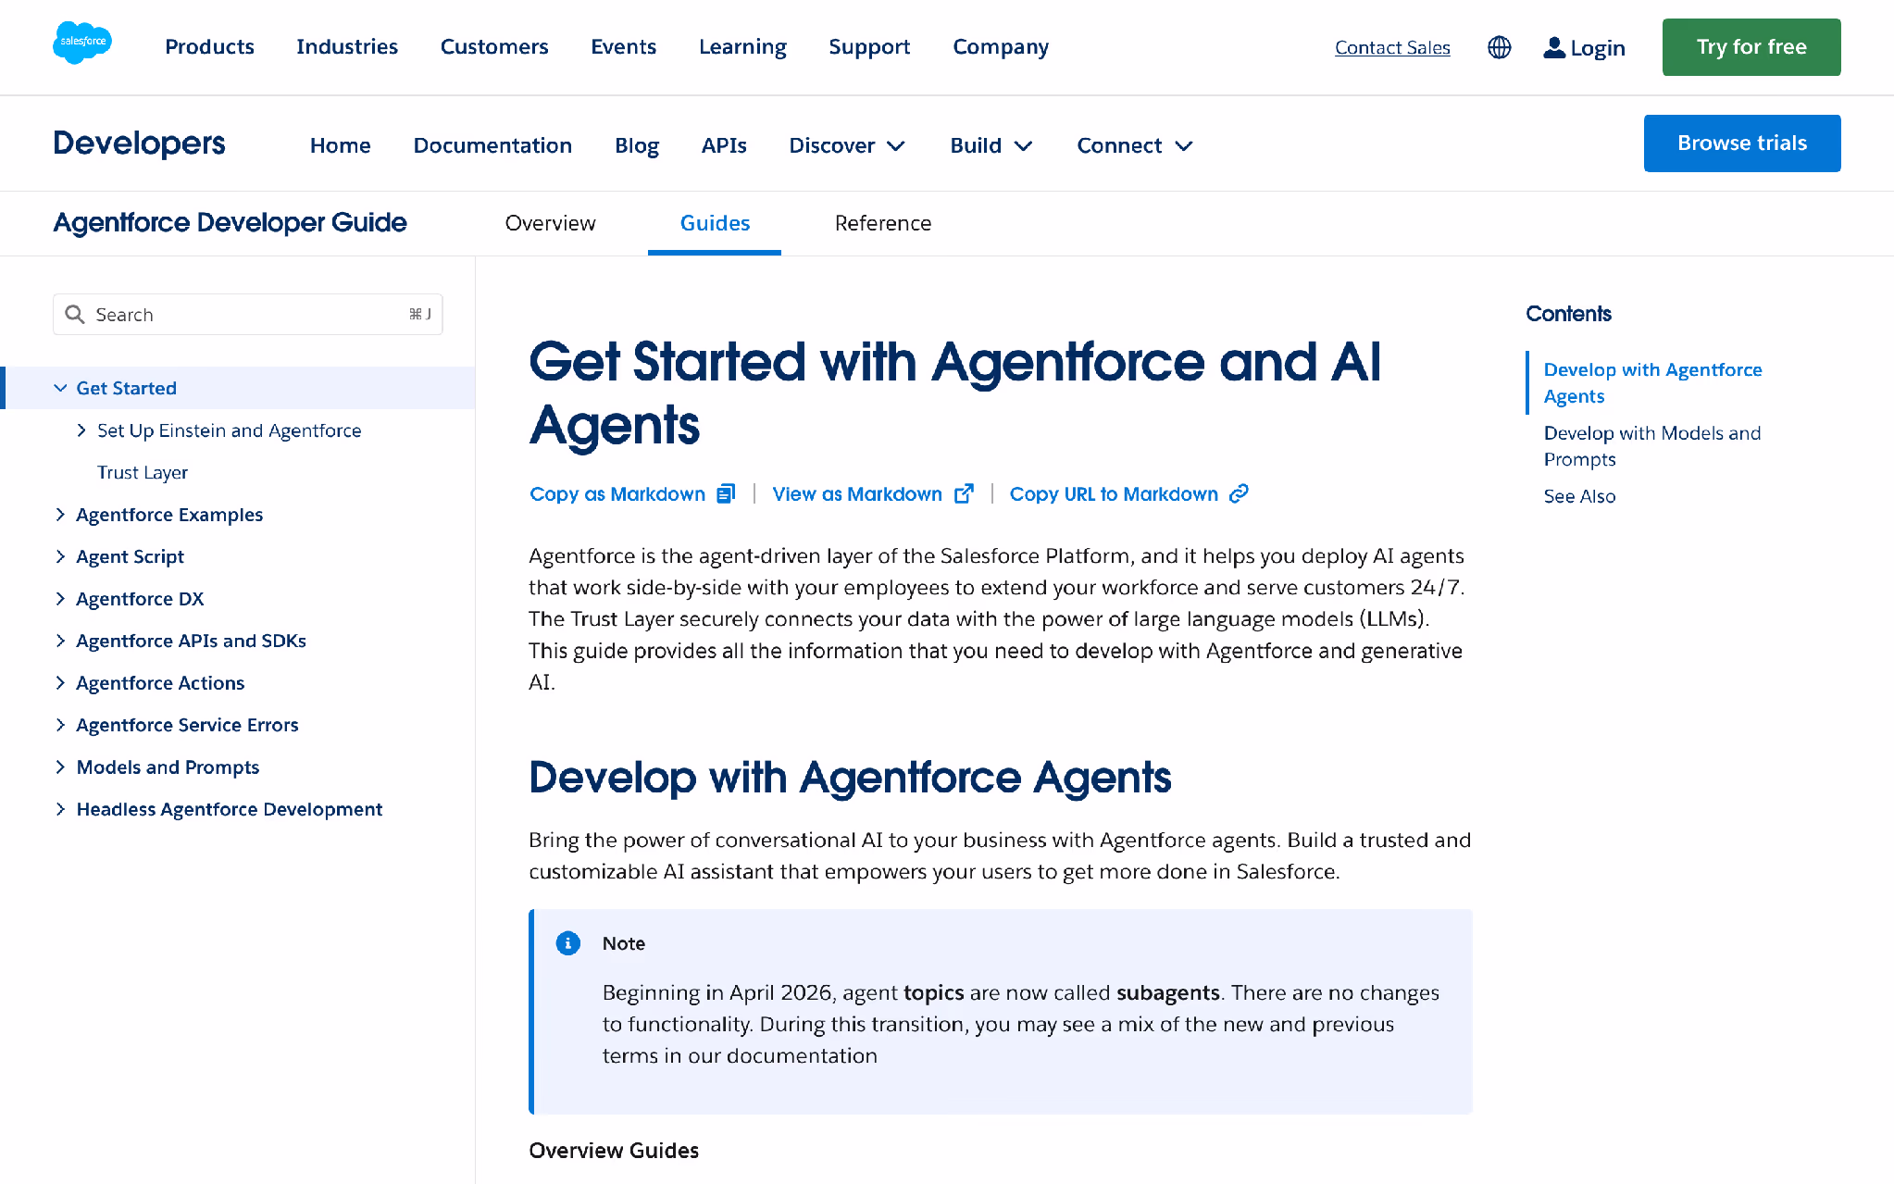Switch to the Reference tab
This screenshot has width=1894, height=1184.
pos(883,223)
